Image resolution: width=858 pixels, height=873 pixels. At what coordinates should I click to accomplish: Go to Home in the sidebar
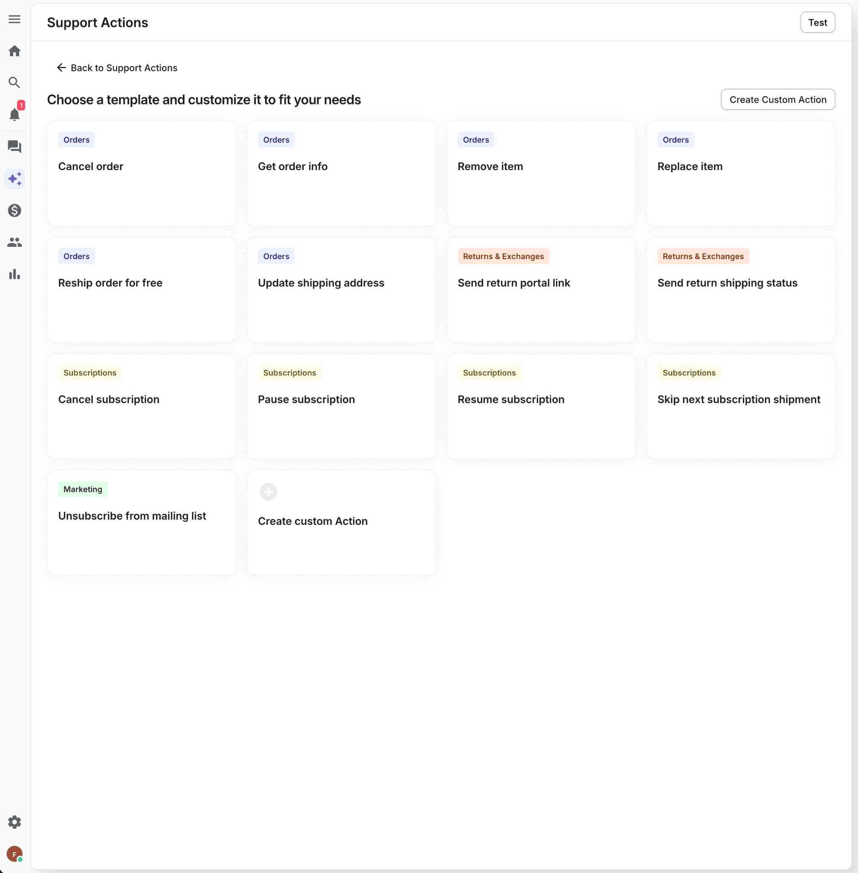[x=14, y=51]
